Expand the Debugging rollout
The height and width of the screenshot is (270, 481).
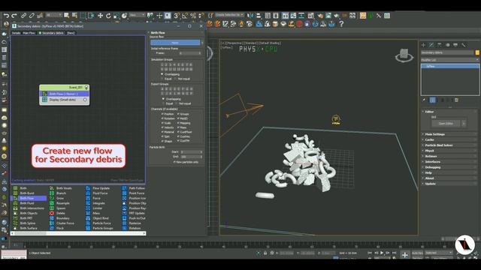coord(449,167)
